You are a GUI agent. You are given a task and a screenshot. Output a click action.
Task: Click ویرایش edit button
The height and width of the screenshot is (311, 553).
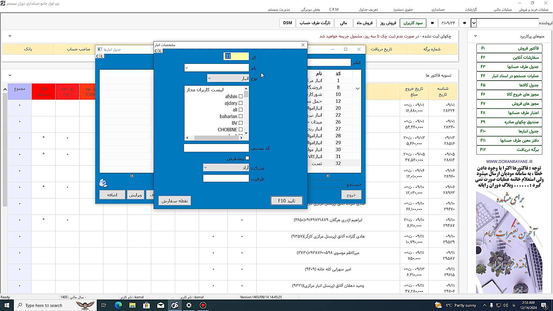coord(135,195)
